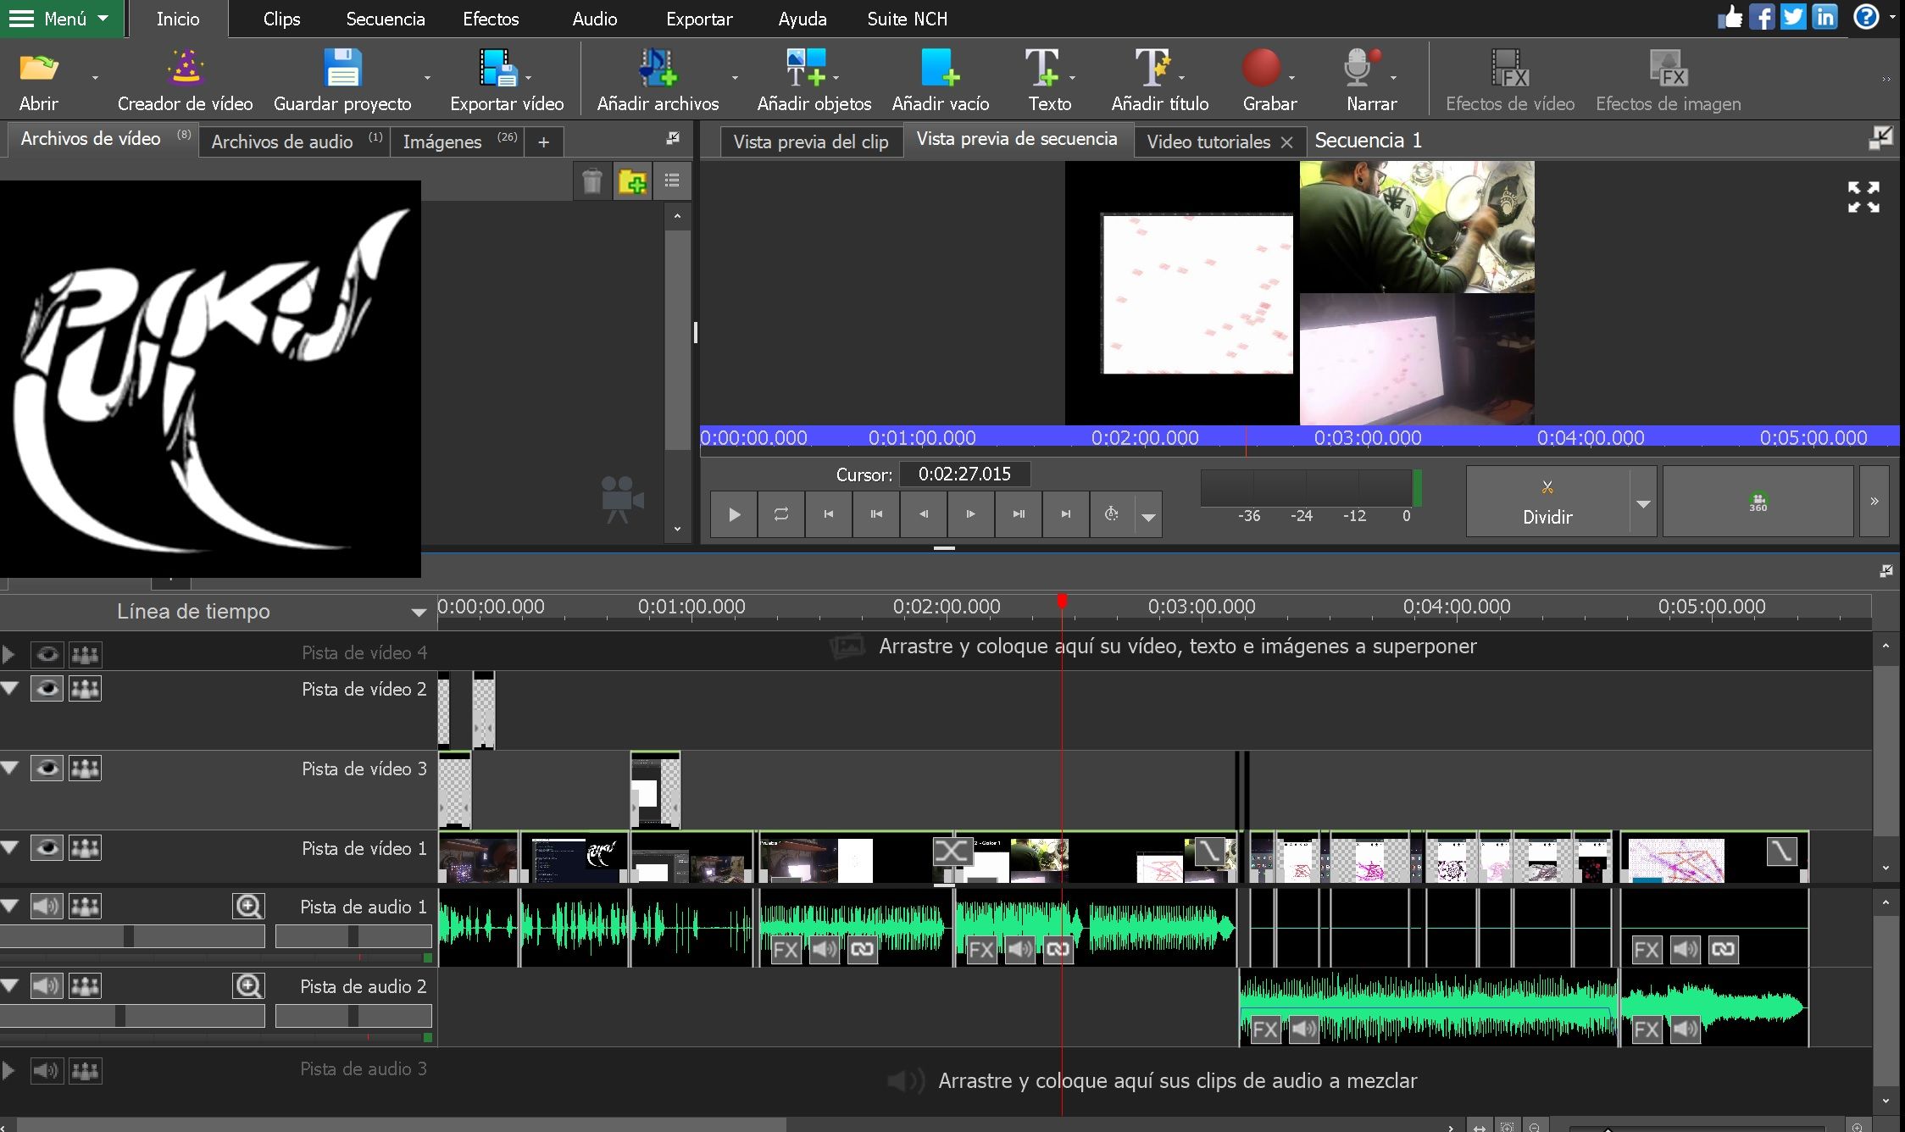Step one frame forward
The width and height of the screenshot is (1905, 1132).
971,514
